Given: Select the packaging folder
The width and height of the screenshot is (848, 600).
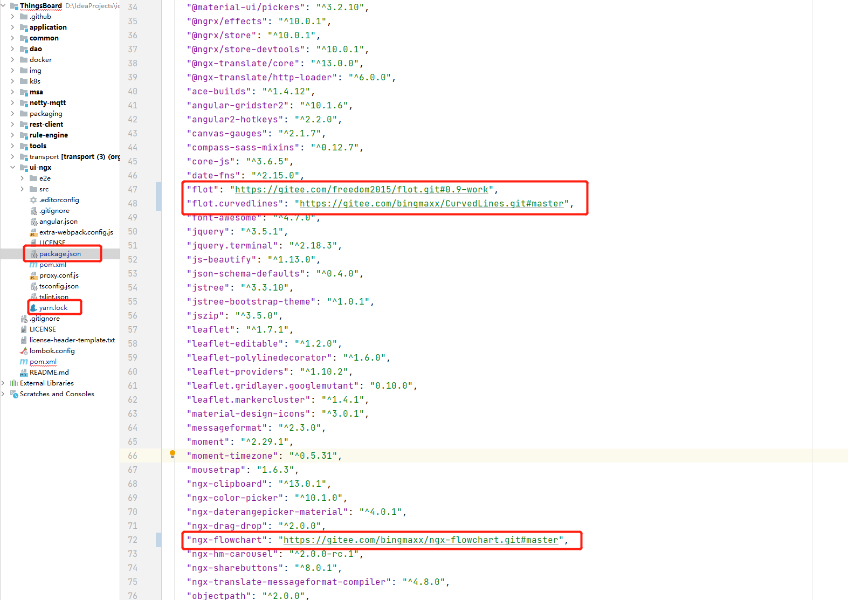Looking at the screenshot, I should pyautogui.click(x=46, y=114).
